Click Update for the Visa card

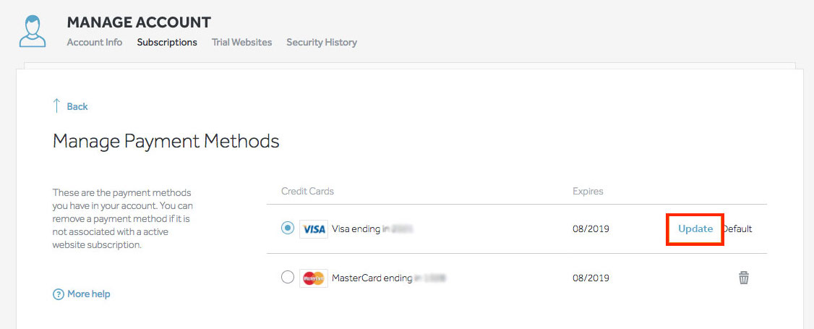pyautogui.click(x=695, y=228)
